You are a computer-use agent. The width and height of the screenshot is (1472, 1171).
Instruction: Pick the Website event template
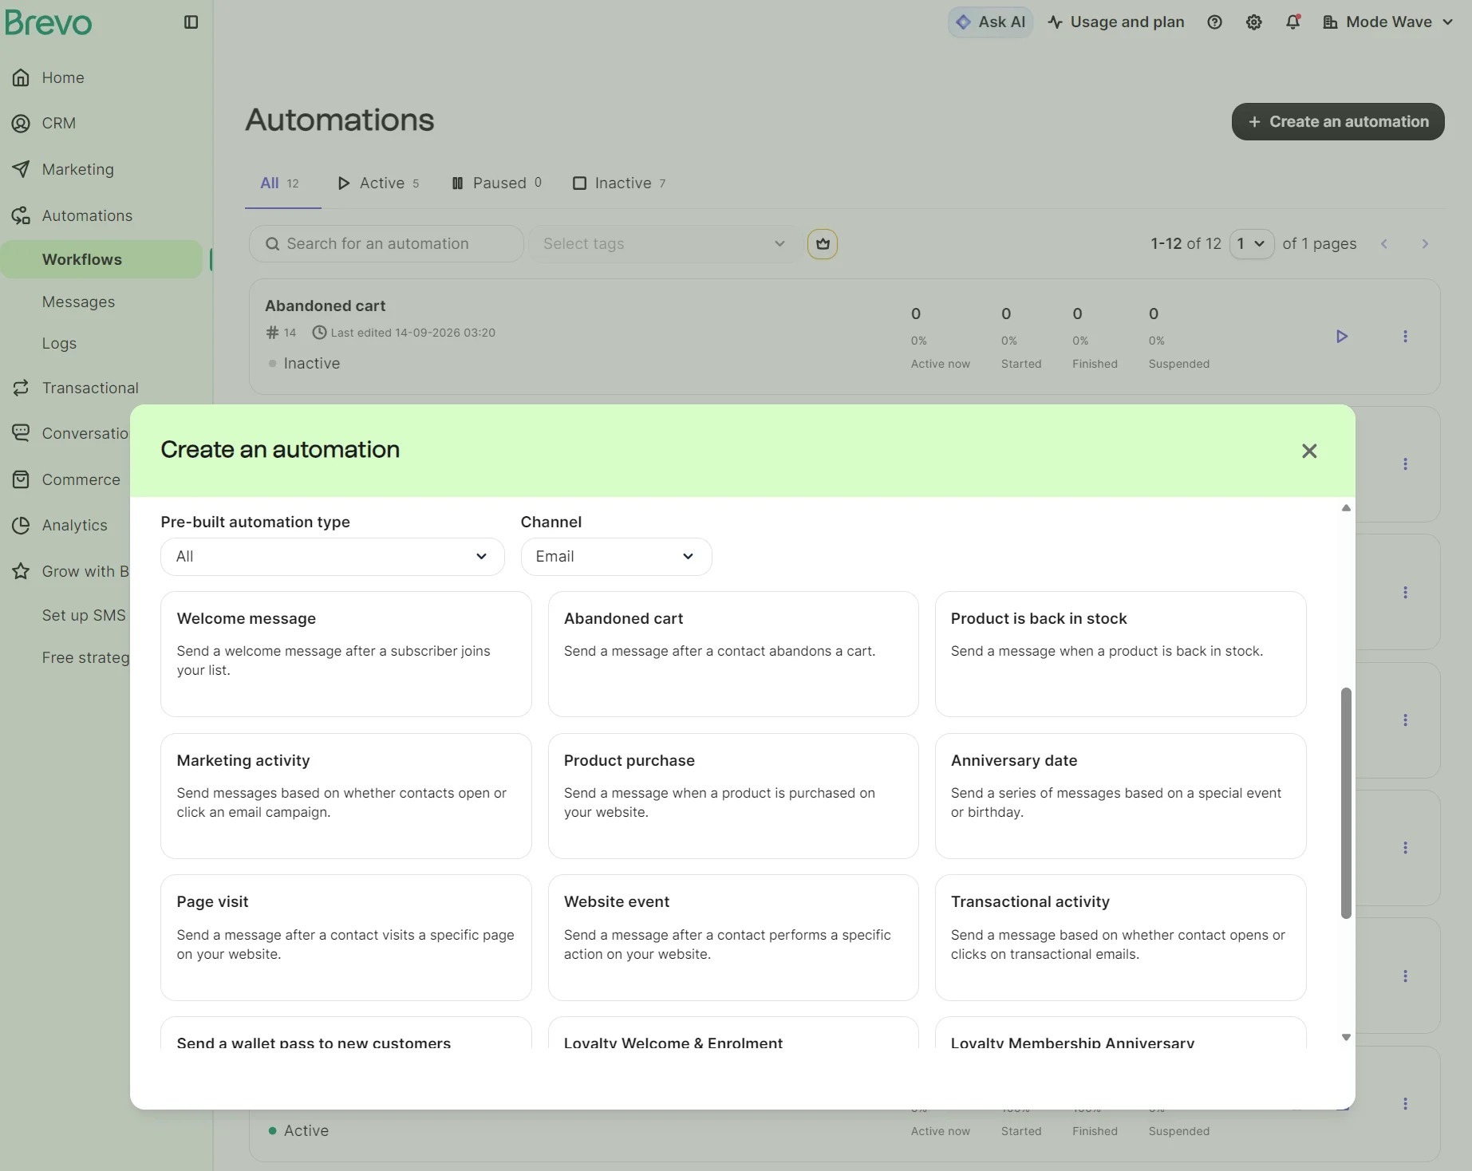pos(733,938)
